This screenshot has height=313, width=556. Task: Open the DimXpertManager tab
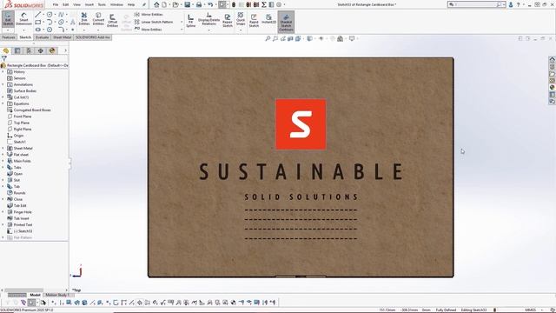coord(41,50)
